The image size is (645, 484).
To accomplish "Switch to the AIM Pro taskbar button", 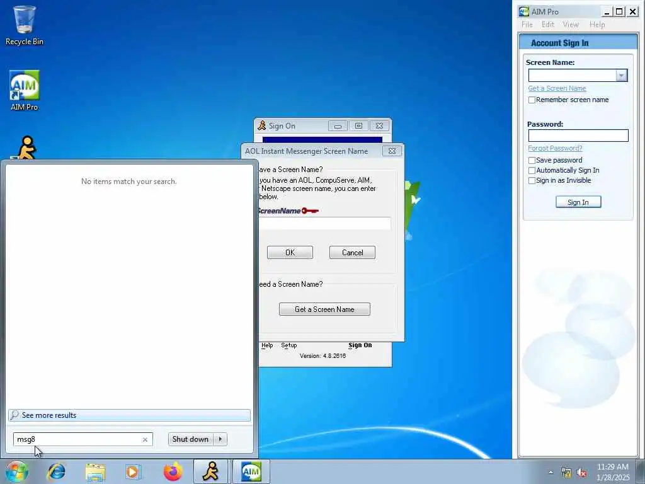I will click(251, 471).
